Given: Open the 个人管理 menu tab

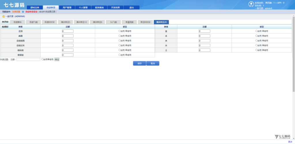Looking at the screenshot, I should click(x=83, y=7).
